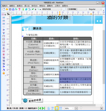Image resolution: width=106 pixels, height=111 pixels.
Task: Click the Undo green arrow
Action: [33, 9]
